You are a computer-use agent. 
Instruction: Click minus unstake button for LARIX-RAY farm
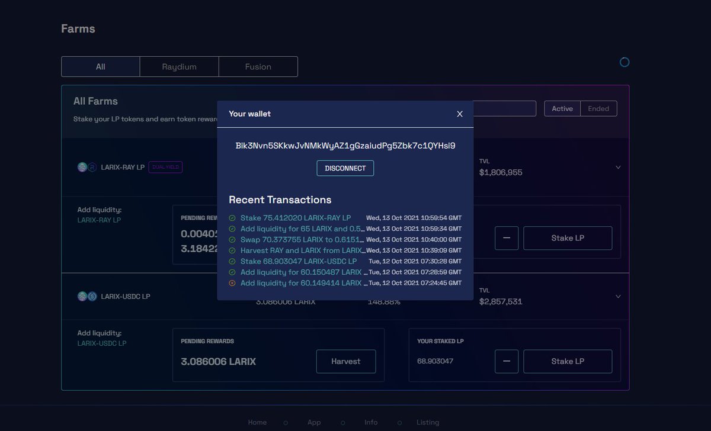pos(507,238)
